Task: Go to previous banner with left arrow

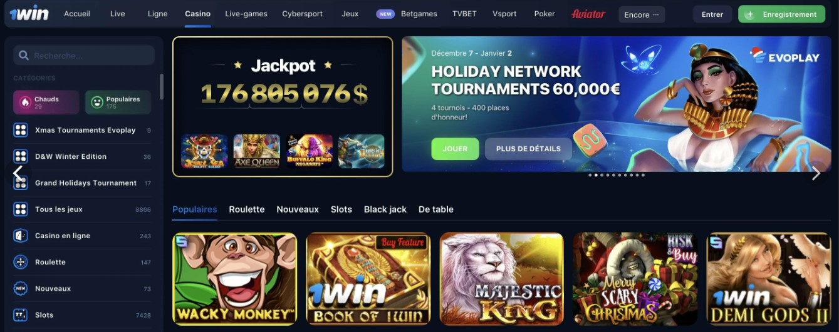Action: tap(18, 173)
